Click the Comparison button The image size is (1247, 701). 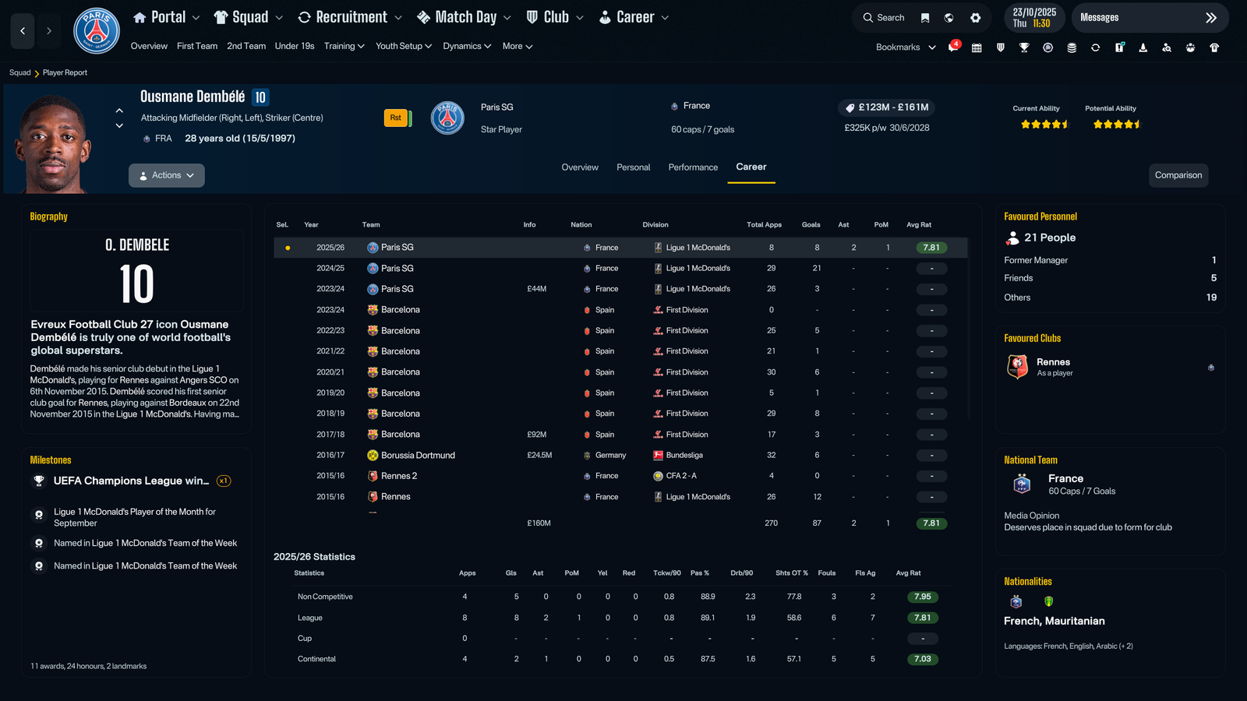[x=1178, y=175]
